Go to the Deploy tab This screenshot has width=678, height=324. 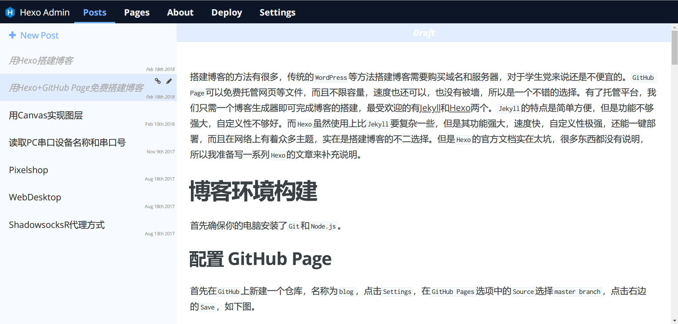226,12
